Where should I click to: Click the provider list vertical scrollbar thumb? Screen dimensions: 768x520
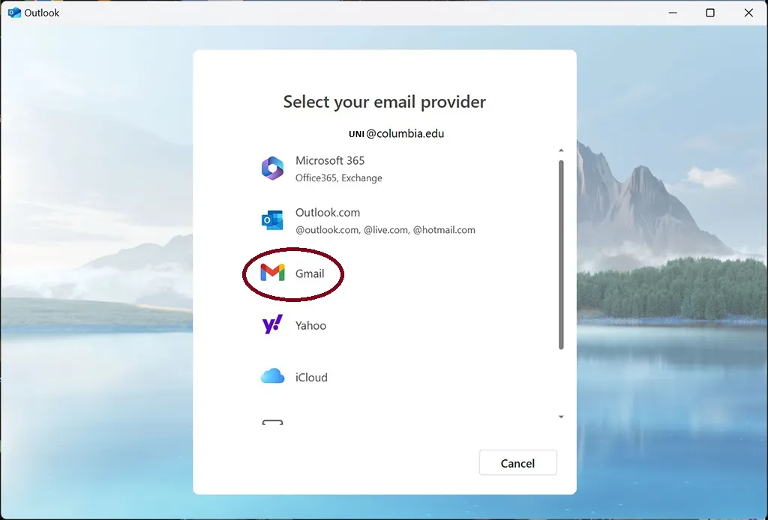click(561, 255)
